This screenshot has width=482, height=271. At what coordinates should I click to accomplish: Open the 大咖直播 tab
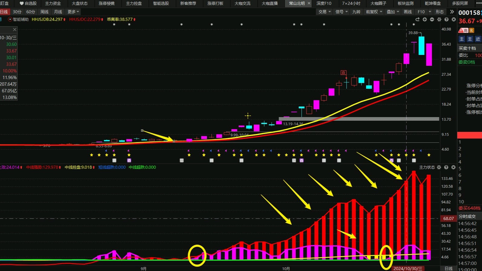(270, 3)
